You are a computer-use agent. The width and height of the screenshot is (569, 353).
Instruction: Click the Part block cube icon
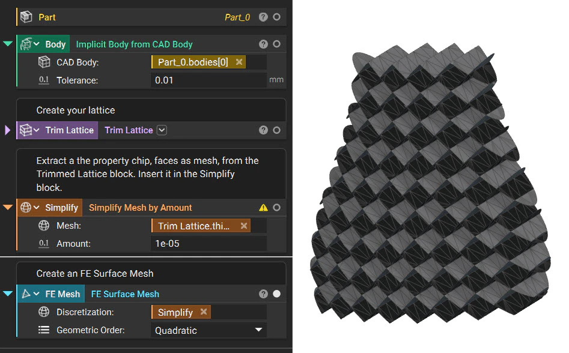coord(25,17)
